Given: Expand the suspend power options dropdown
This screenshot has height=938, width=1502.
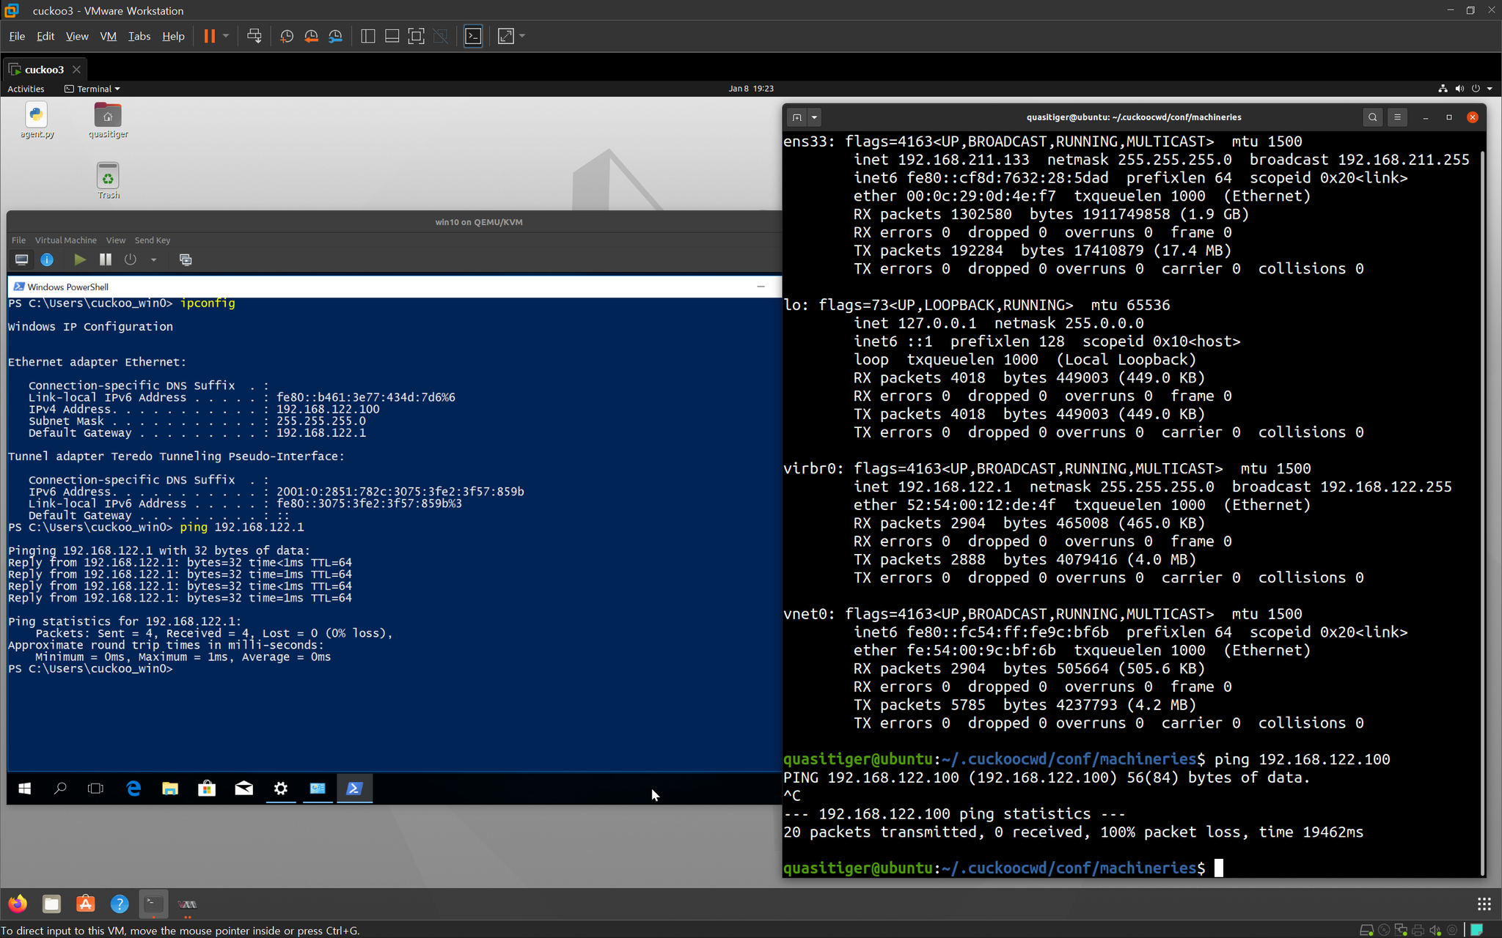Looking at the screenshot, I should 226,36.
